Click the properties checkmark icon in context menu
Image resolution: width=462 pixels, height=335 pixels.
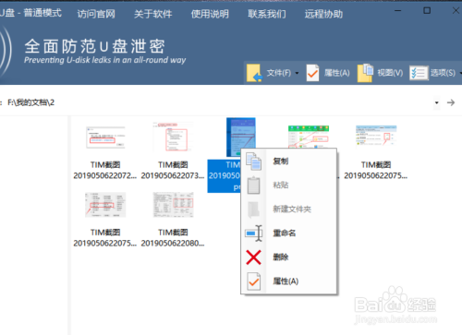click(x=253, y=281)
